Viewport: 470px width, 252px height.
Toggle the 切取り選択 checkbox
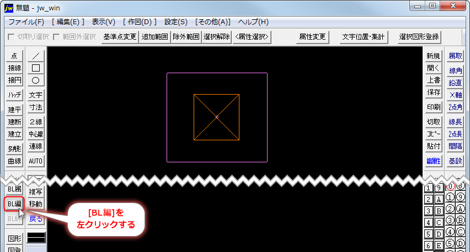coord(11,37)
